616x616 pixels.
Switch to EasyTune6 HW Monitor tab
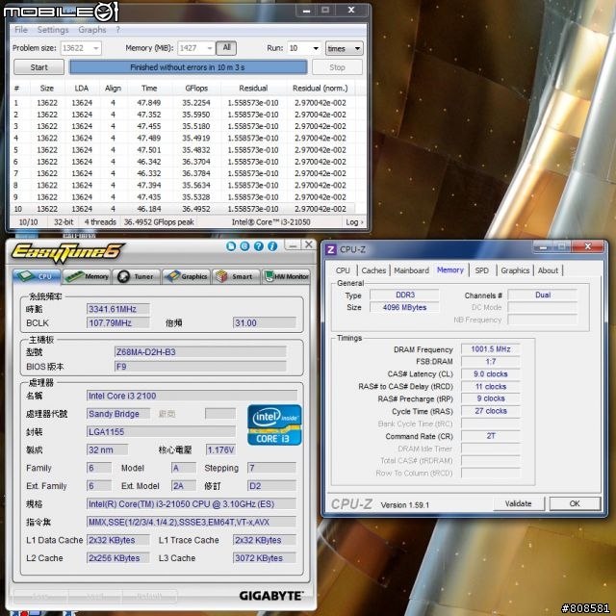pos(286,276)
